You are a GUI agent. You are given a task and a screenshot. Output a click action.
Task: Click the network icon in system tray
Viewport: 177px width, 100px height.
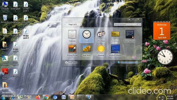click(163, 97)
